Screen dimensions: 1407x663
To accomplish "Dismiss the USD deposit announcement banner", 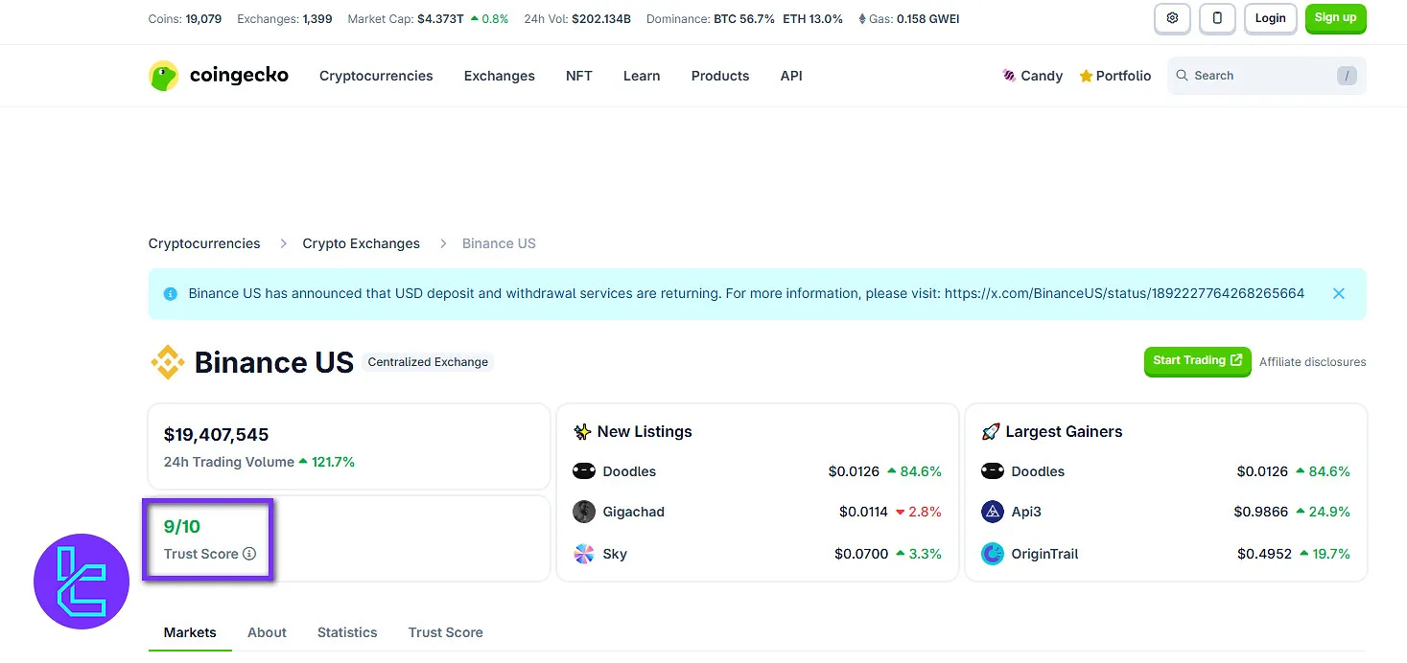I will click(x=1339, y=293).
